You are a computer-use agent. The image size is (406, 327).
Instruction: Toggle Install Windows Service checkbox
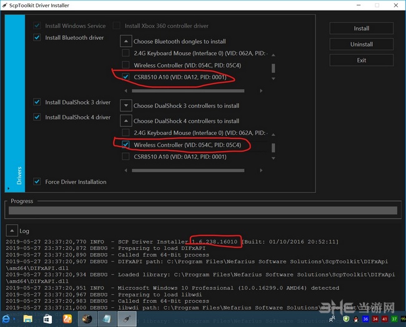click(37, 26)
